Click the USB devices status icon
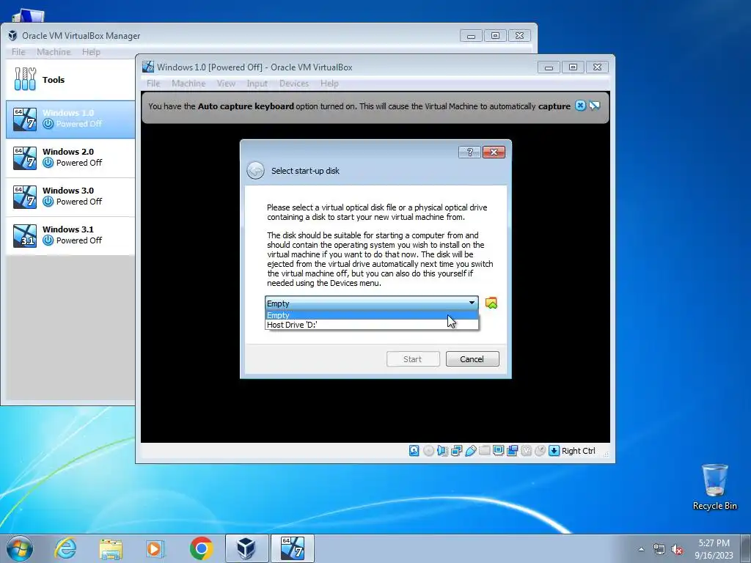The image size is (751, 563). coord(470,451)
